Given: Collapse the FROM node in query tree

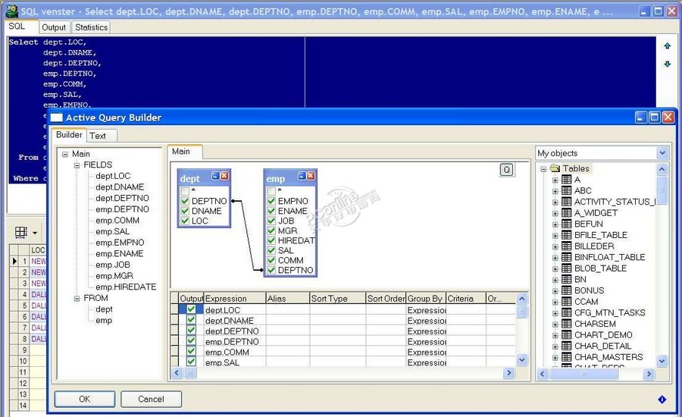Looking at the screenshot, I should click(76, 299).
